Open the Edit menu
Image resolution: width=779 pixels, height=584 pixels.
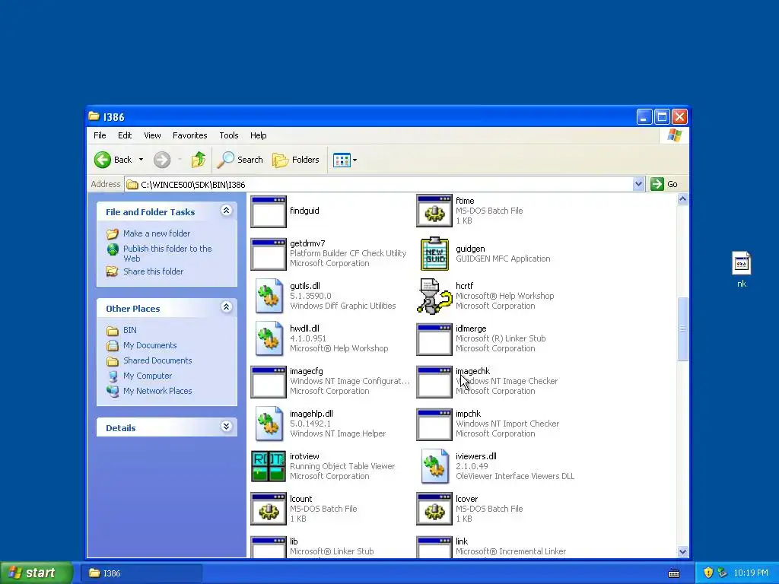pyautogui.click(x=125, y=135)
